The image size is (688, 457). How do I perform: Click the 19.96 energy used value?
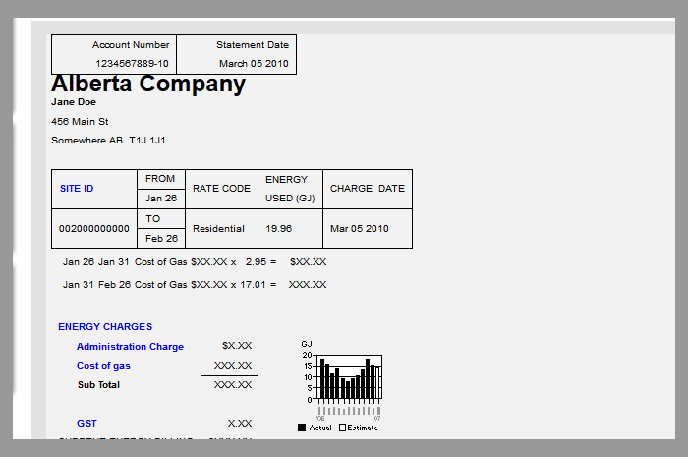pyautogui.click(x=279, y=229)
